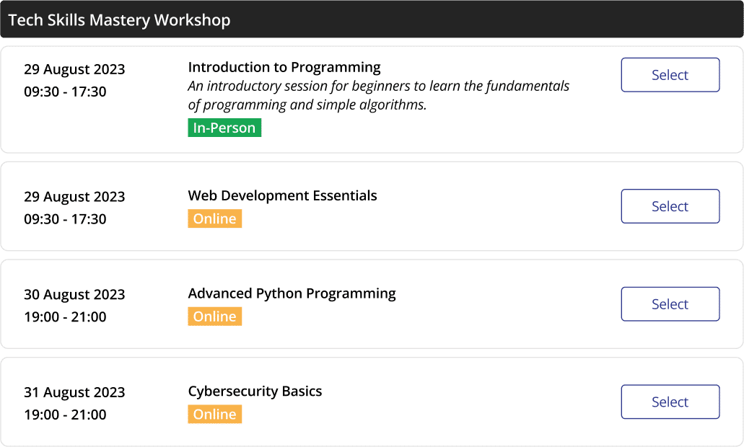The height and width of the screenshot is (447, 744).
Task: Open the Cybersecurity Basics title
Action: coord(255,391)
